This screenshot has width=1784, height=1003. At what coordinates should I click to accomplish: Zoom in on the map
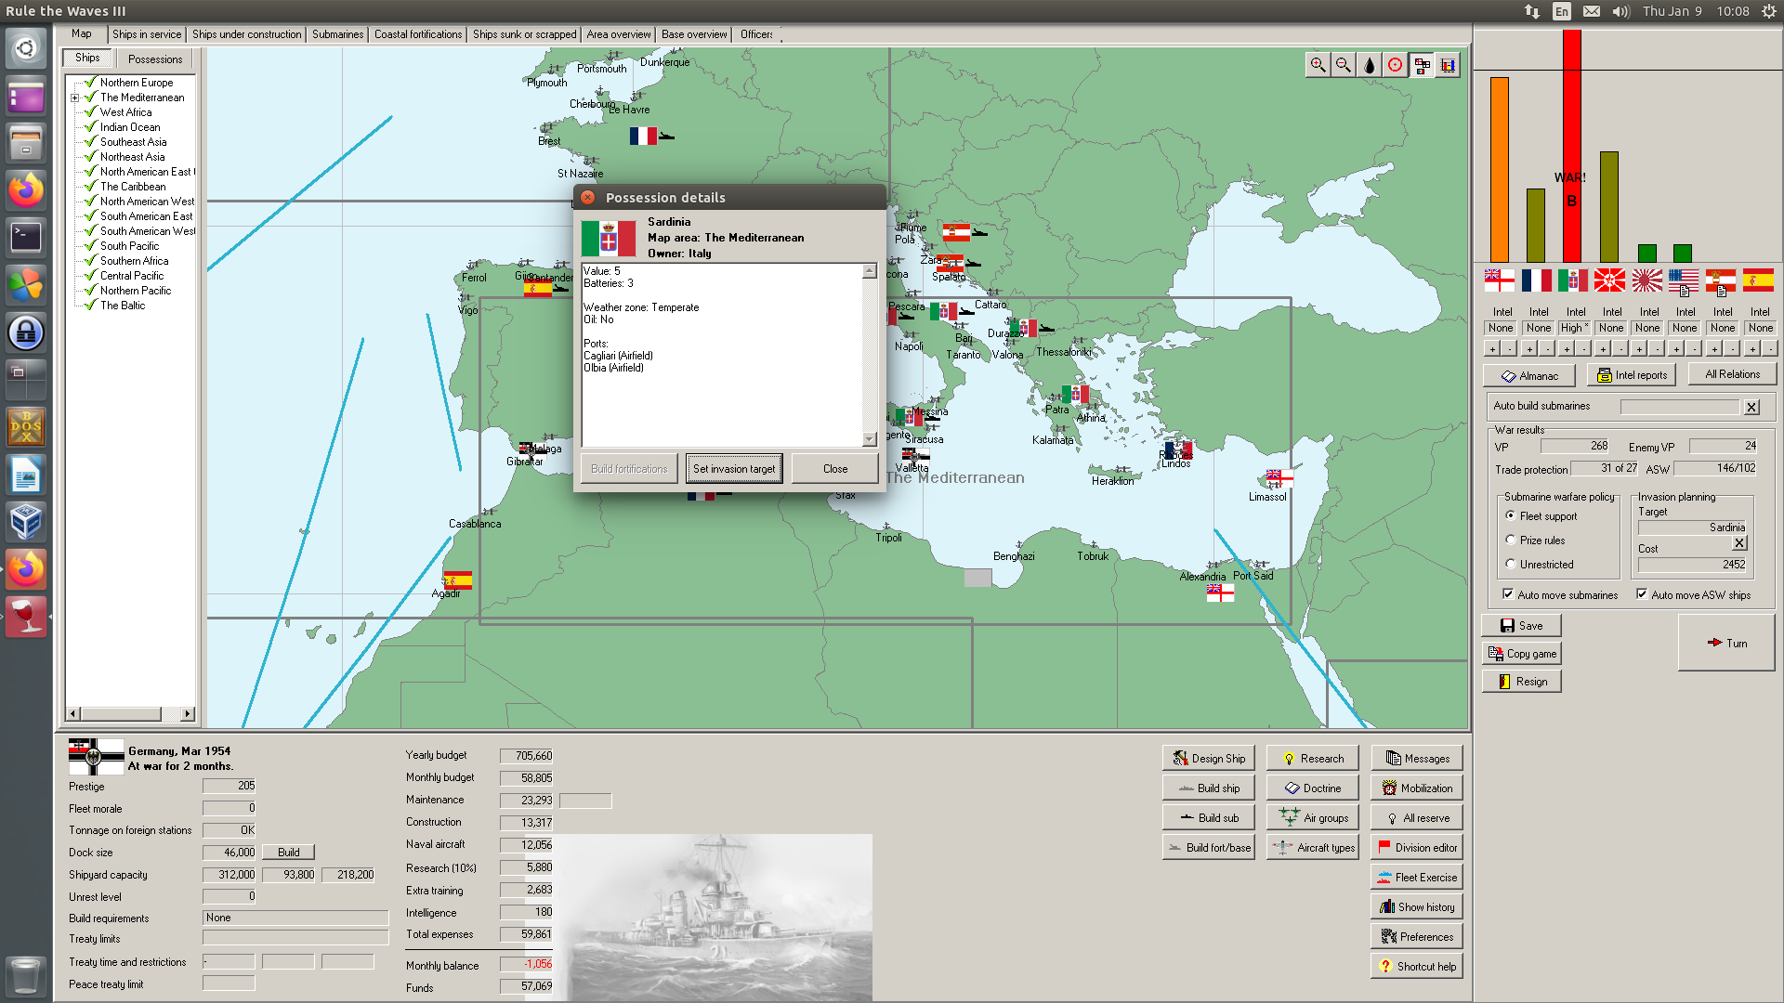click(x=1318, y=65)
